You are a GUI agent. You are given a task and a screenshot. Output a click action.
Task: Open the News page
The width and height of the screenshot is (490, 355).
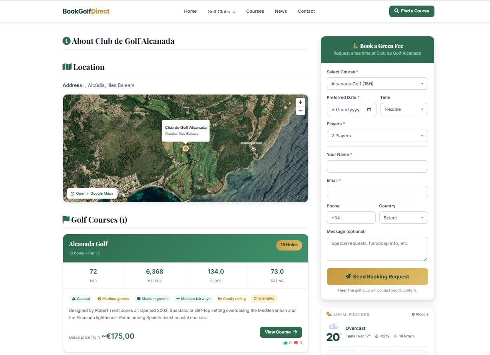pos(281,11)
